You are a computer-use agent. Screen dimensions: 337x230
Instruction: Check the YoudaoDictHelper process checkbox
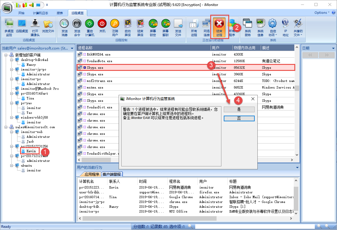(x=85, y=153)
